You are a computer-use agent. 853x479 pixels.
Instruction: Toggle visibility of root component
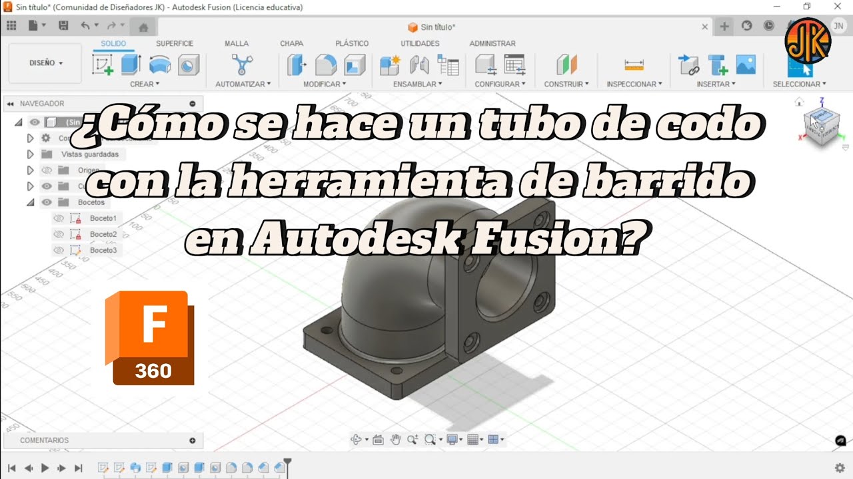pyautogui.click(x=35, y=122)
